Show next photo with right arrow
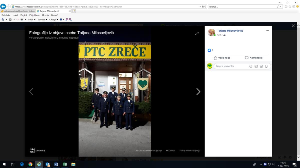Image resolution: width=300 pixels, height=168 pixels. 198,92
